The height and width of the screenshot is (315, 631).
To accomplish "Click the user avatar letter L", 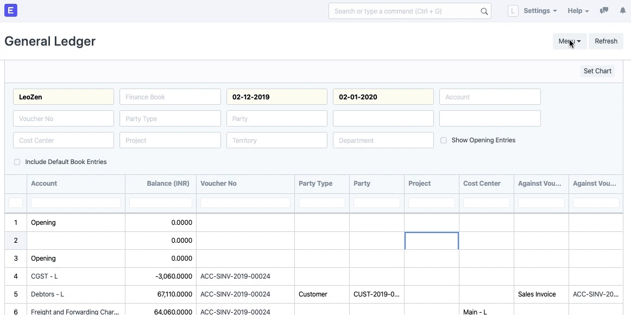I will pos(513,11).
